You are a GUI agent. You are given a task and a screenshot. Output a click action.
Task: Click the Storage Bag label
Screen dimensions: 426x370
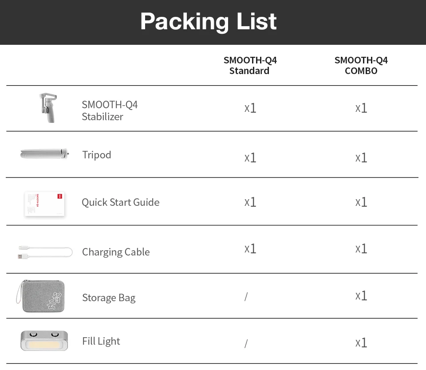[109, 298]
